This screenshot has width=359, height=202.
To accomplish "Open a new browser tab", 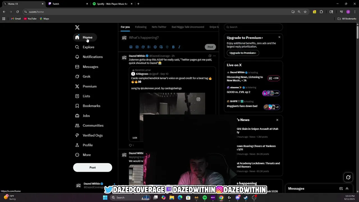I will (138, 4).
